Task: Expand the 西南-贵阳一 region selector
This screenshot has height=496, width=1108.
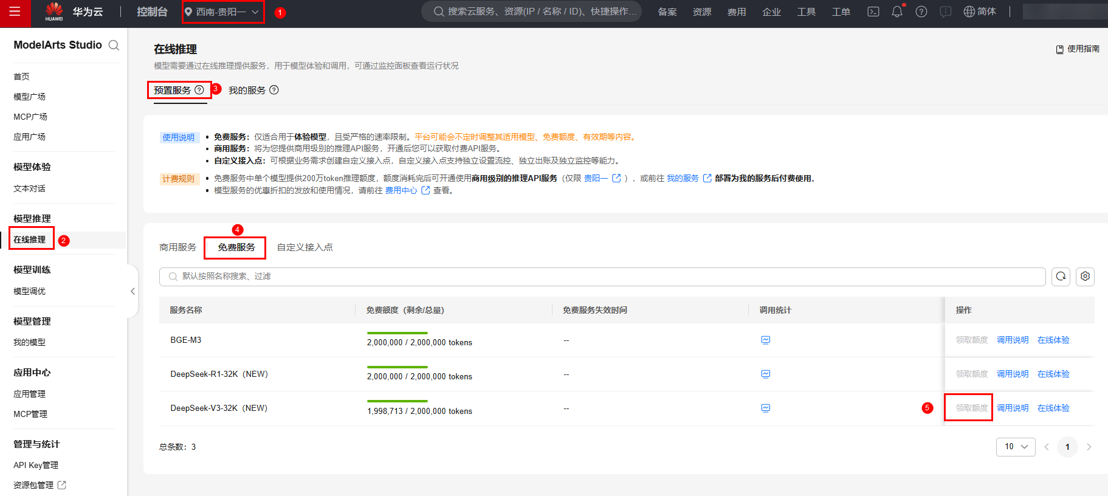Action: [x=222, y=12]
